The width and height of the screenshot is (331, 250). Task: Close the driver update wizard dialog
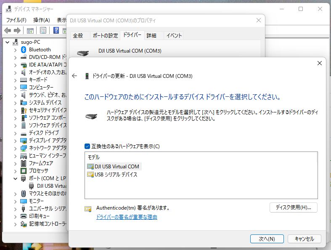tap(319, 63)
